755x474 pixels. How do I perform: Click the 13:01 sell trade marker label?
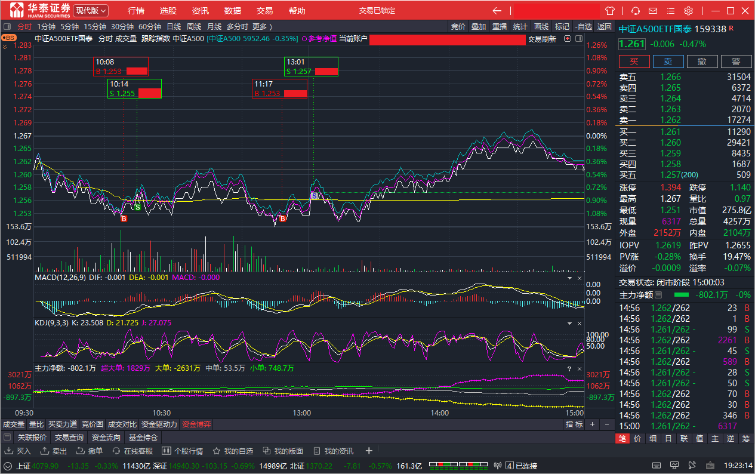click(311, 66)
